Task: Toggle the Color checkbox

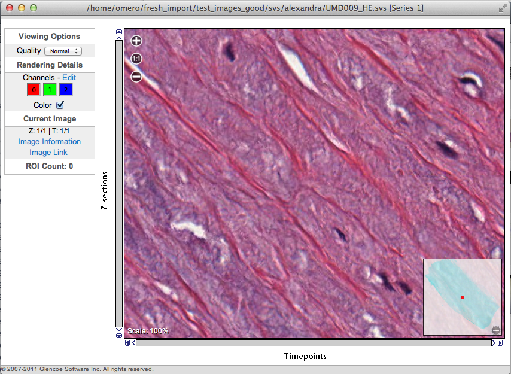Action: [60, 105]
